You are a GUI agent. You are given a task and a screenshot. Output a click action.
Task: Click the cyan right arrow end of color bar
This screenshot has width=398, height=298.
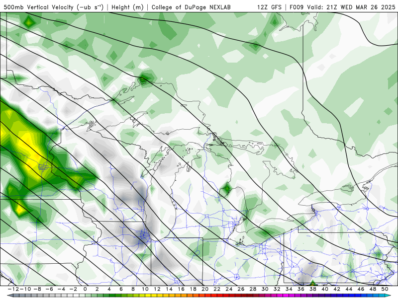pos(389,296)
